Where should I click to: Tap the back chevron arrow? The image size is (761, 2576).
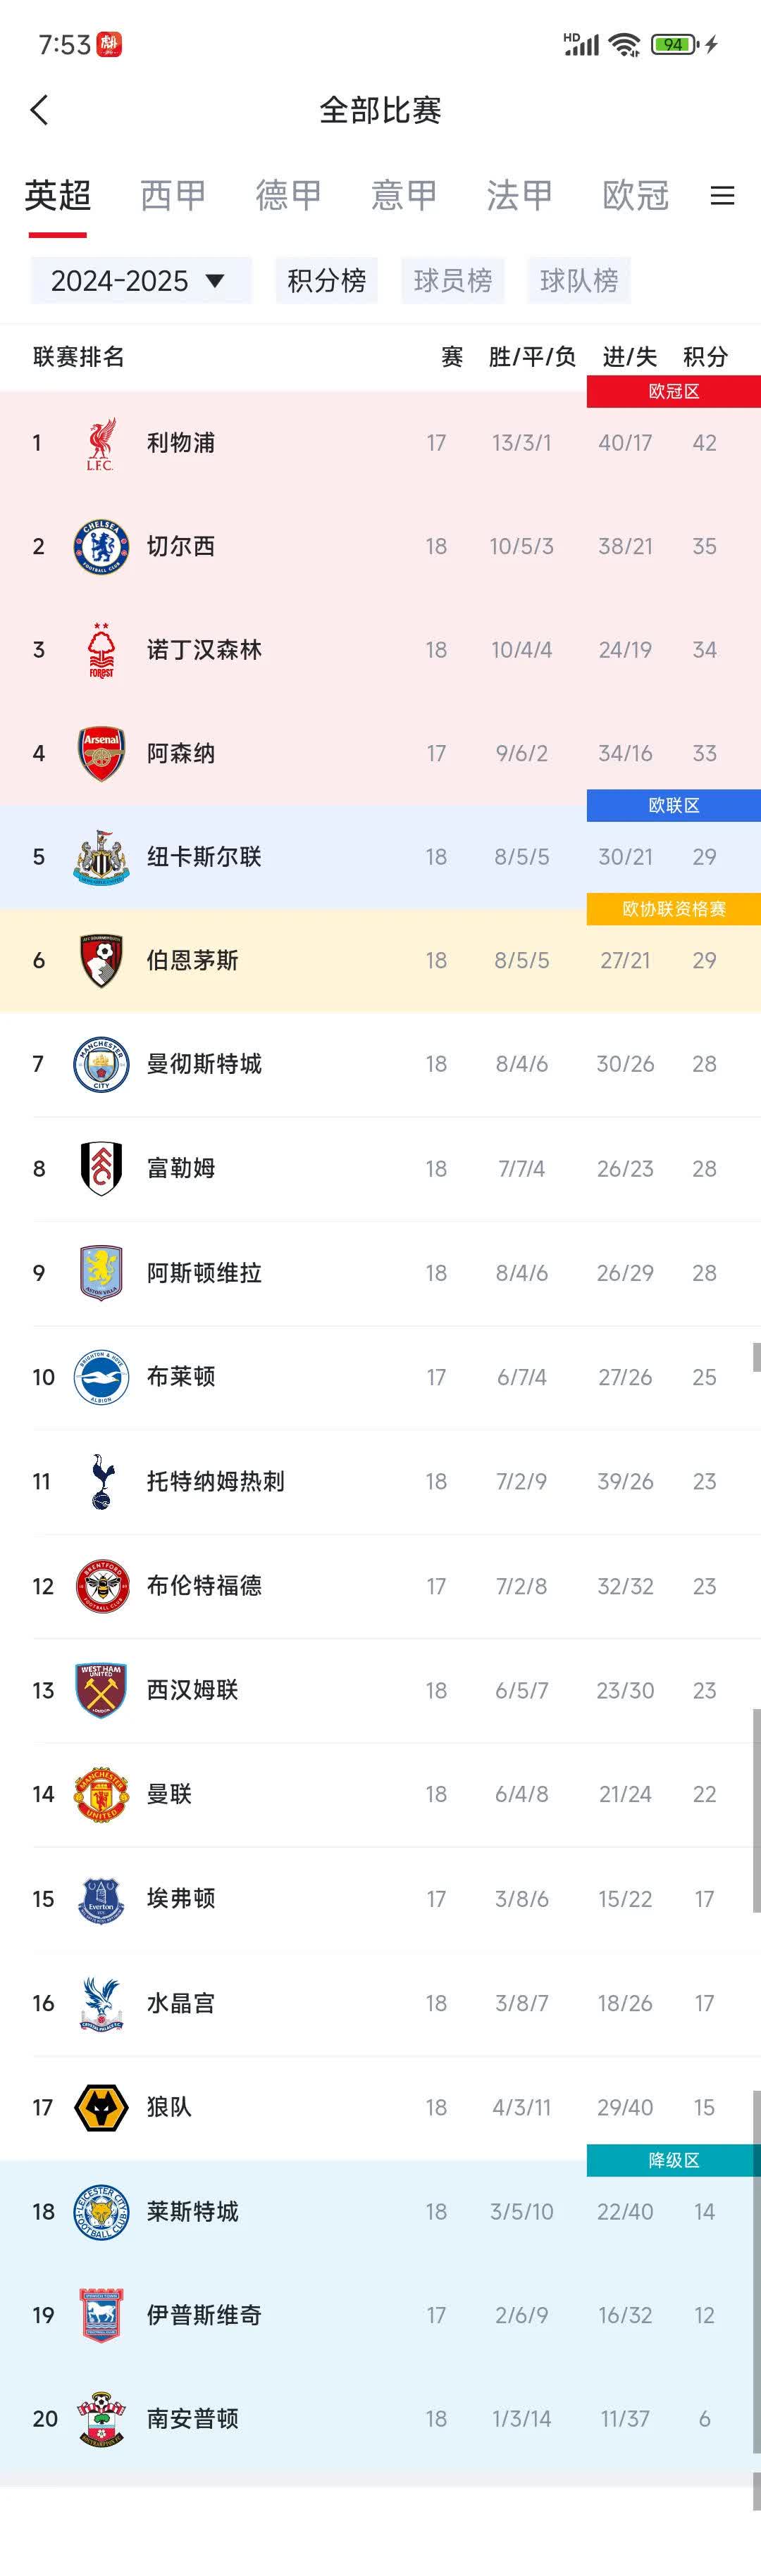pyautogui.click(x=40, y=110)
